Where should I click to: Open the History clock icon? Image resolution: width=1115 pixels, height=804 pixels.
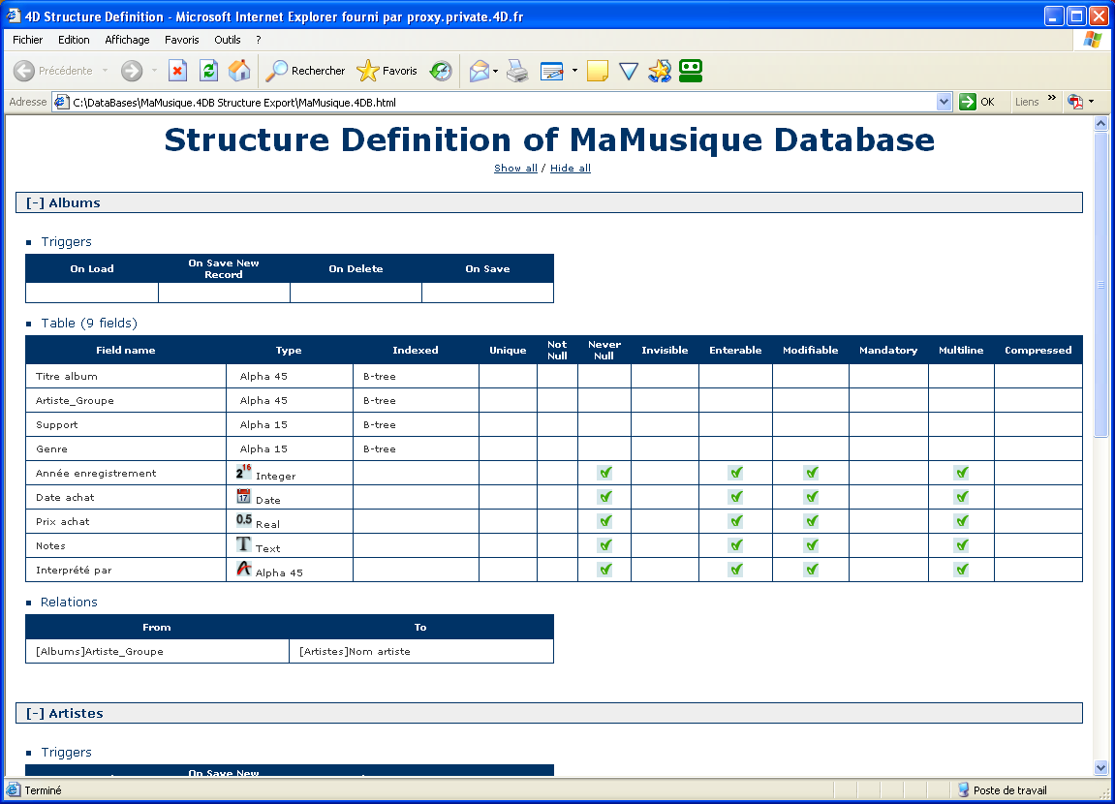pyautogui.click(x=441, y=71)
